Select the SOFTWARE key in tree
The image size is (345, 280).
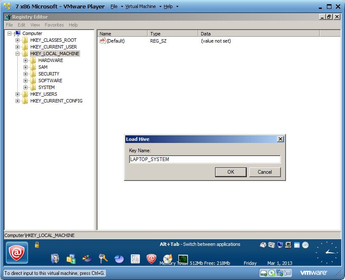[50, 81]
